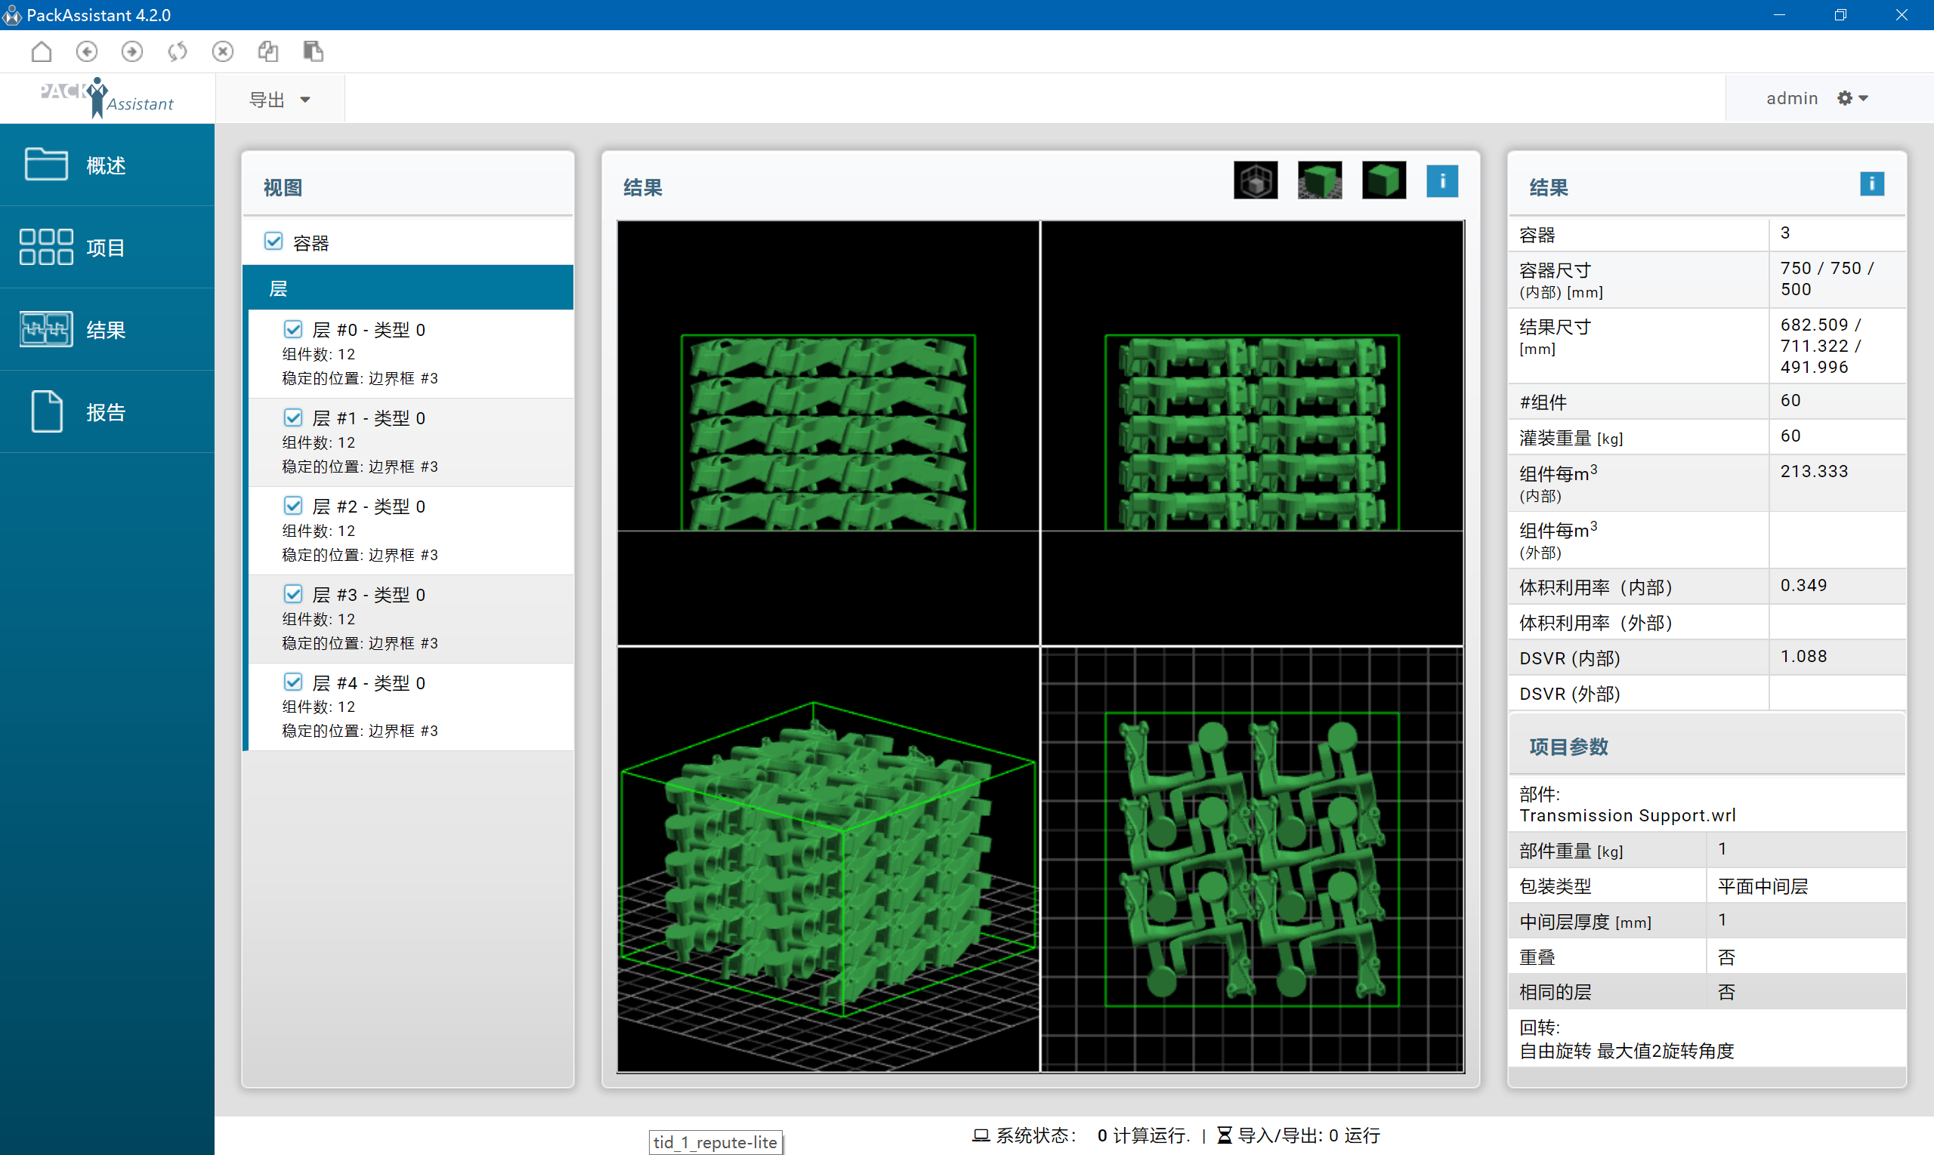The width and height of the screenshot is (1934, 1155).
Task: Select the solid green cube view icon
Action: click(x=1383, y=180)
